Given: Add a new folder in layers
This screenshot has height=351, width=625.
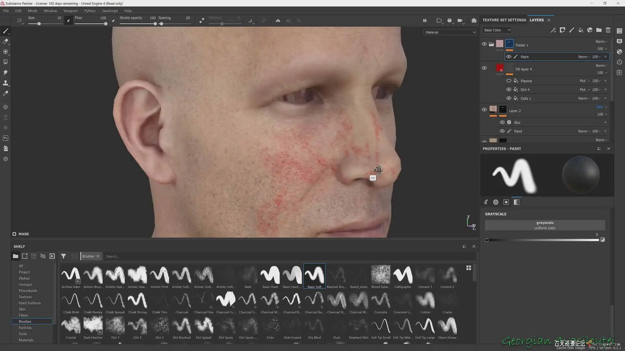Looking at the screenshot, I should click(x=599, y=30).
